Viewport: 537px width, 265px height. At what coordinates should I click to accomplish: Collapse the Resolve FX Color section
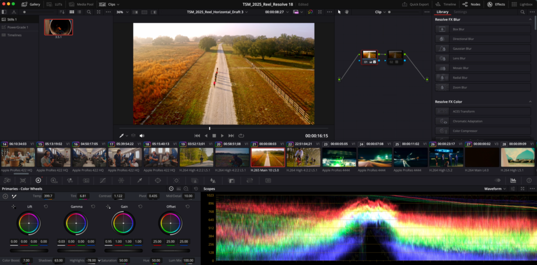[x=530, y=102]
